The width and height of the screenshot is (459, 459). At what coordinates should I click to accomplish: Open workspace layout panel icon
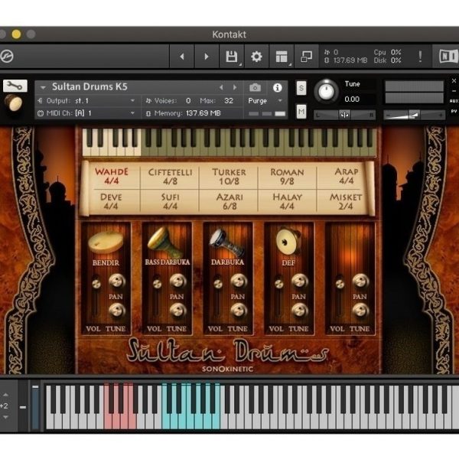(x=282, y=56)
